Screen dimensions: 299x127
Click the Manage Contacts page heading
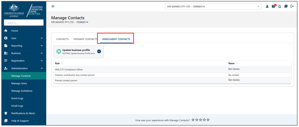point(68,18)
